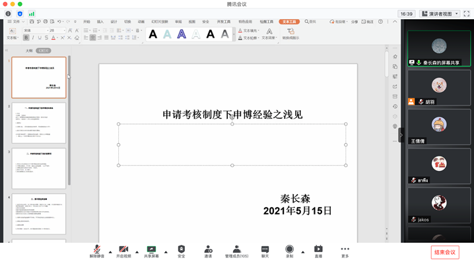The image size is (474, 262).
Task: Open the Chat panel
Action: 265,251
